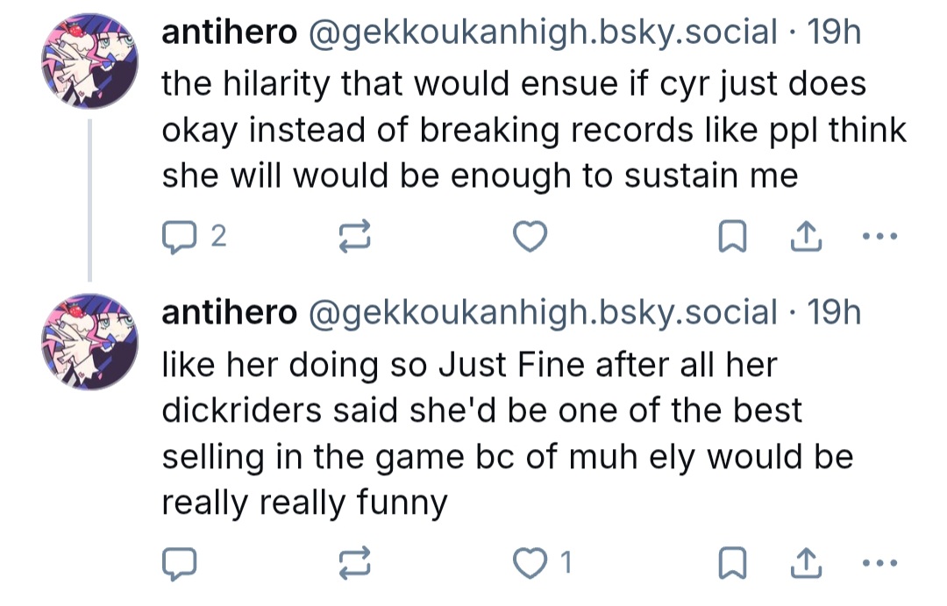Repost the second antihero post

[354, 563]
